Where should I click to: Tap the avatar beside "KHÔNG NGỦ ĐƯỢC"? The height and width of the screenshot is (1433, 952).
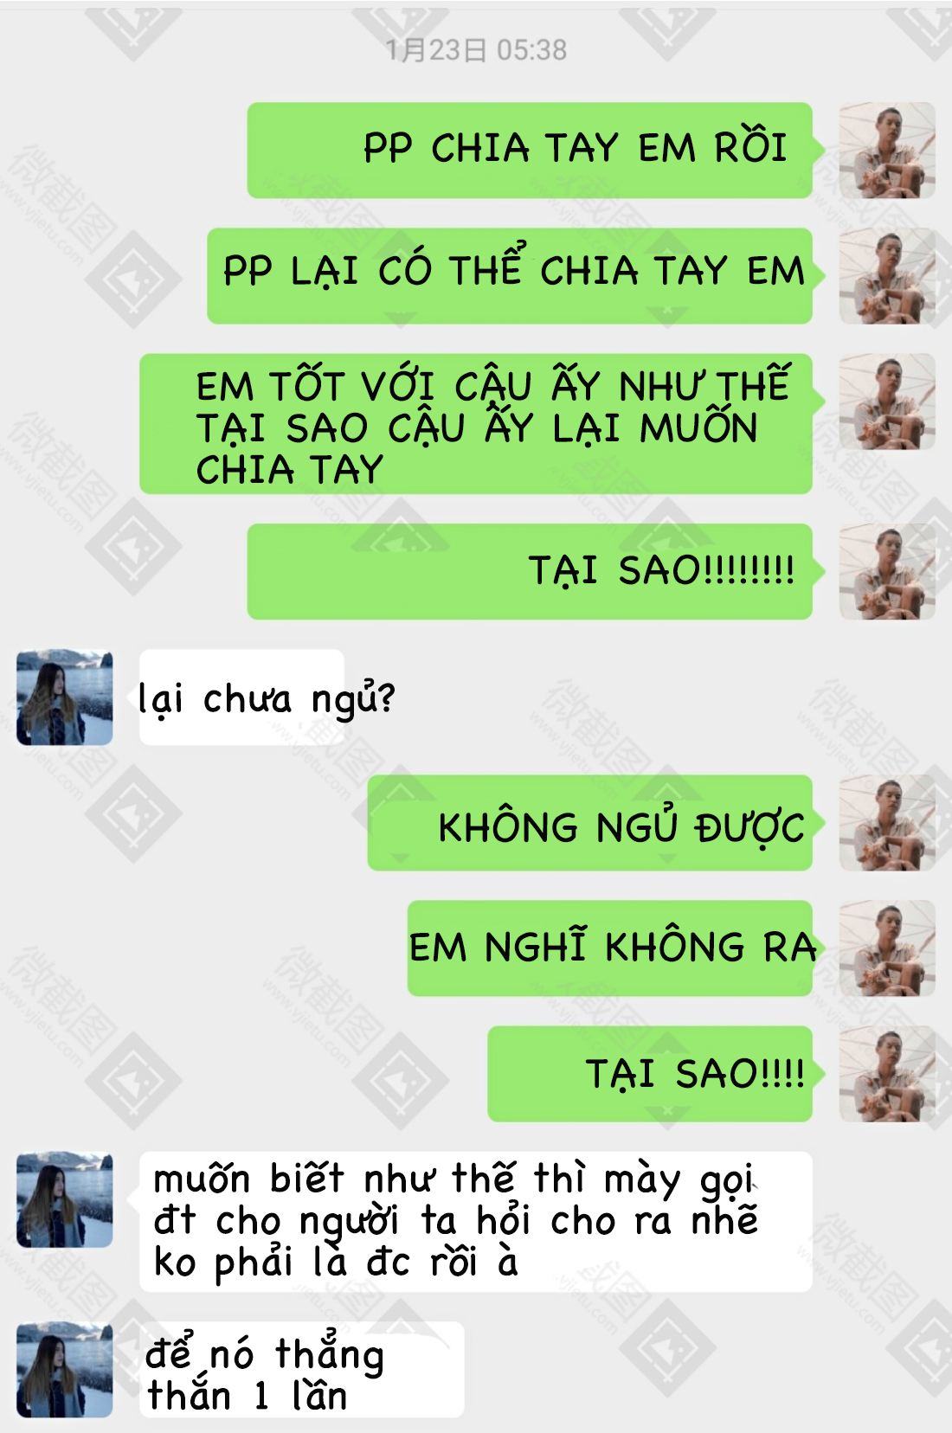click(x=887, y=823)
